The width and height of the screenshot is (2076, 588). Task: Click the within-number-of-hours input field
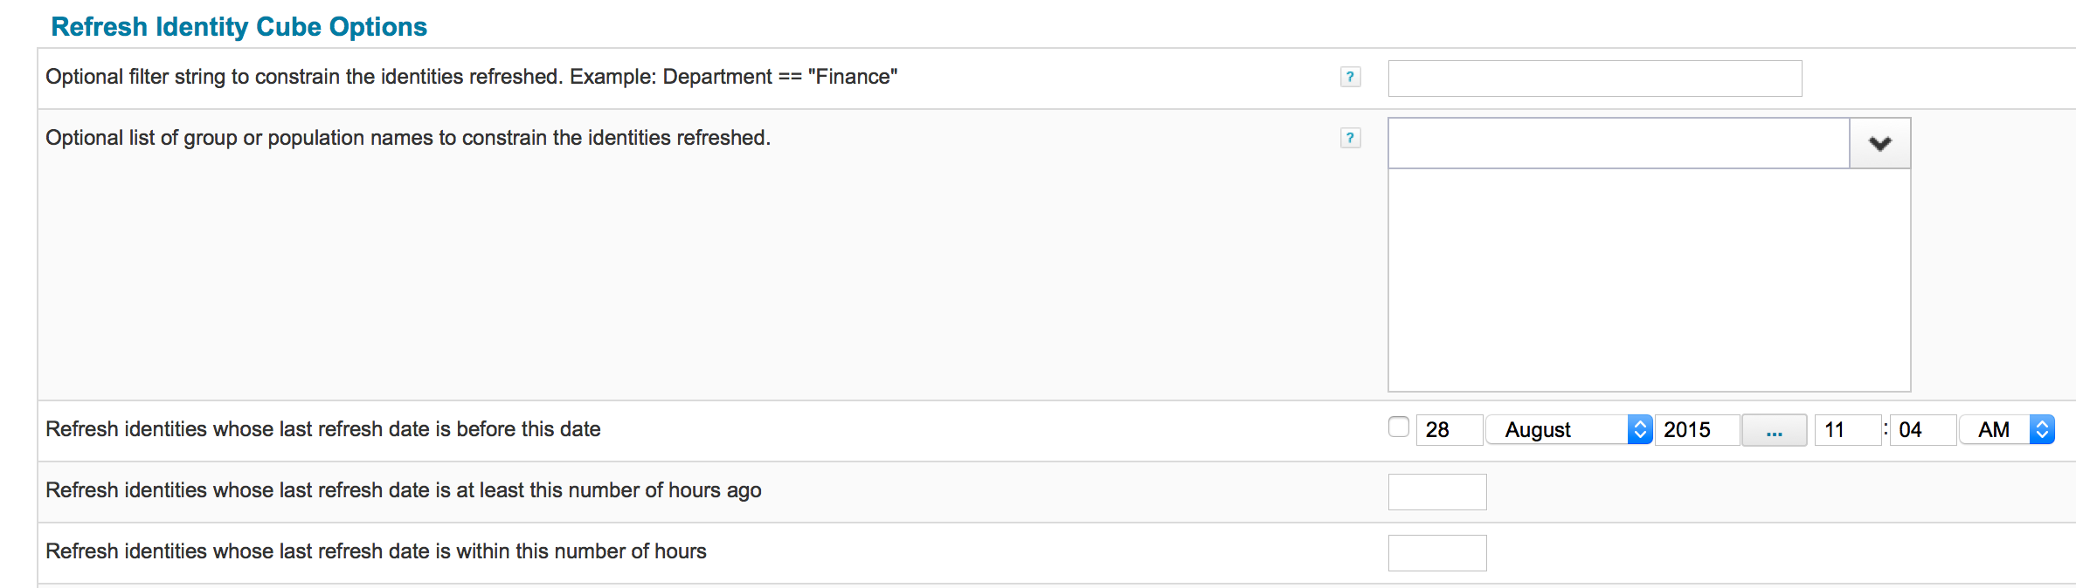[x=1437, y=553]
